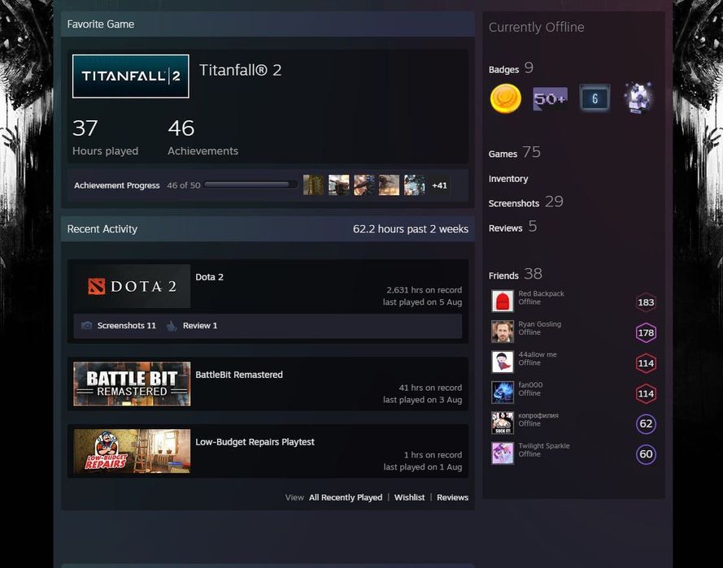Open third Titanfall achievement icon
Image resolution: width=723 pixels, height=568 pixels.
(364, 185)
